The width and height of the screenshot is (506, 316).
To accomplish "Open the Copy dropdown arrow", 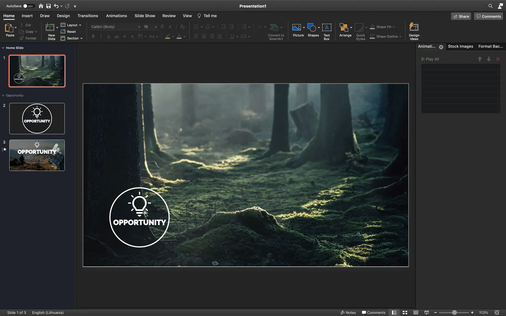I will [x=36, y=32].
